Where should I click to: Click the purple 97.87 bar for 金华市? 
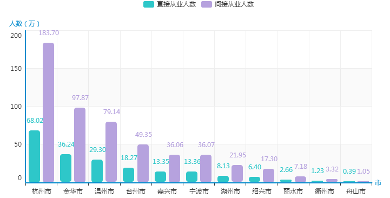point(80,145)
